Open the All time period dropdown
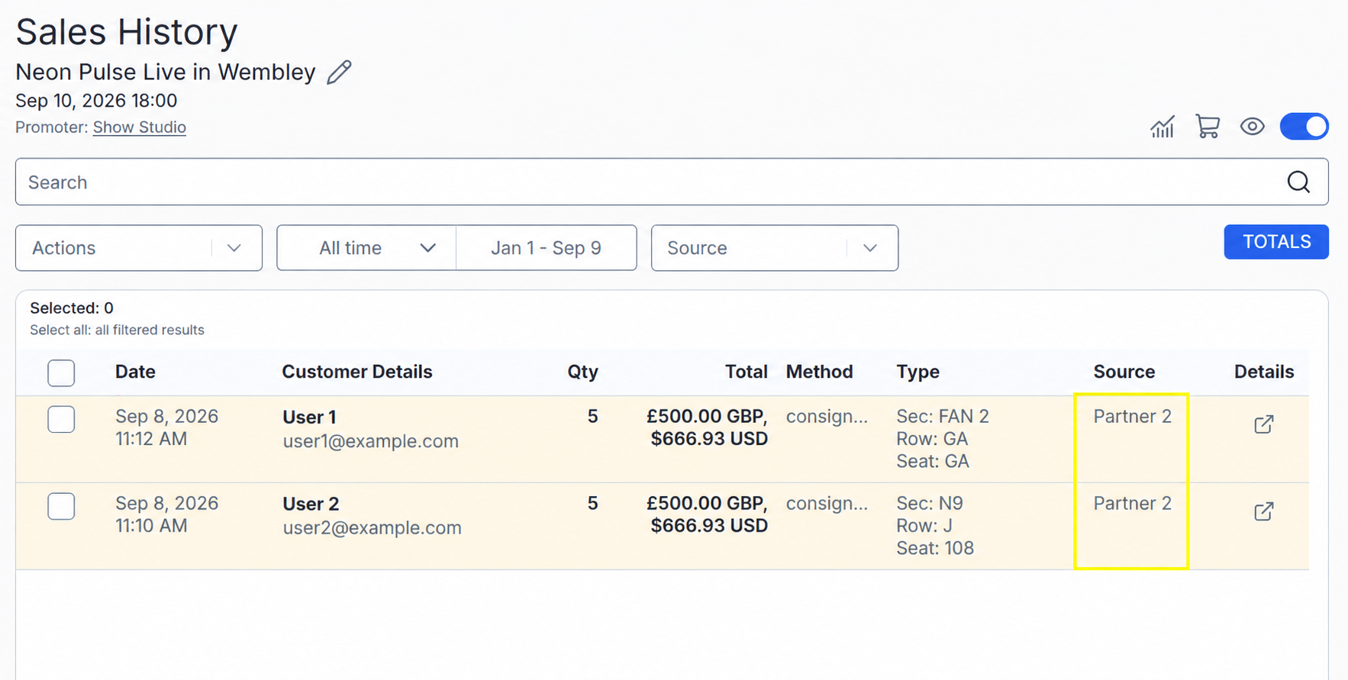The height and width of the screenshot is (680, 1348). 366,248
